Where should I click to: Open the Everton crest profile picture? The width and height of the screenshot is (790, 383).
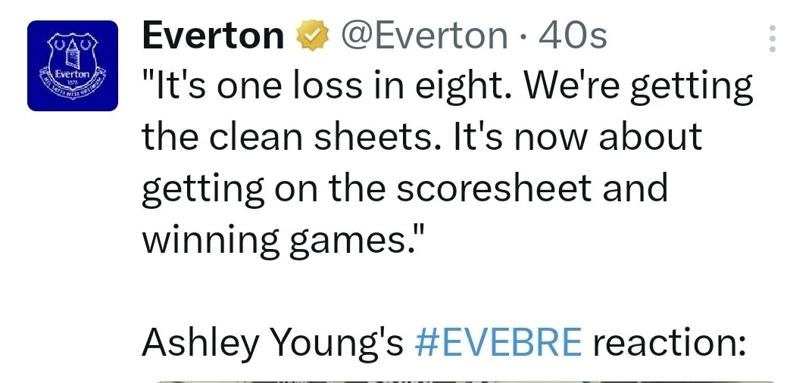(x=72, y=66)
